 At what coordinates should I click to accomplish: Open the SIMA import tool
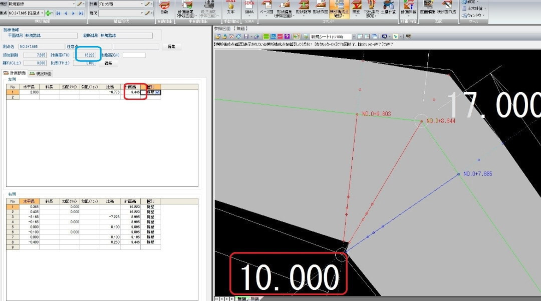coord(249,7)
